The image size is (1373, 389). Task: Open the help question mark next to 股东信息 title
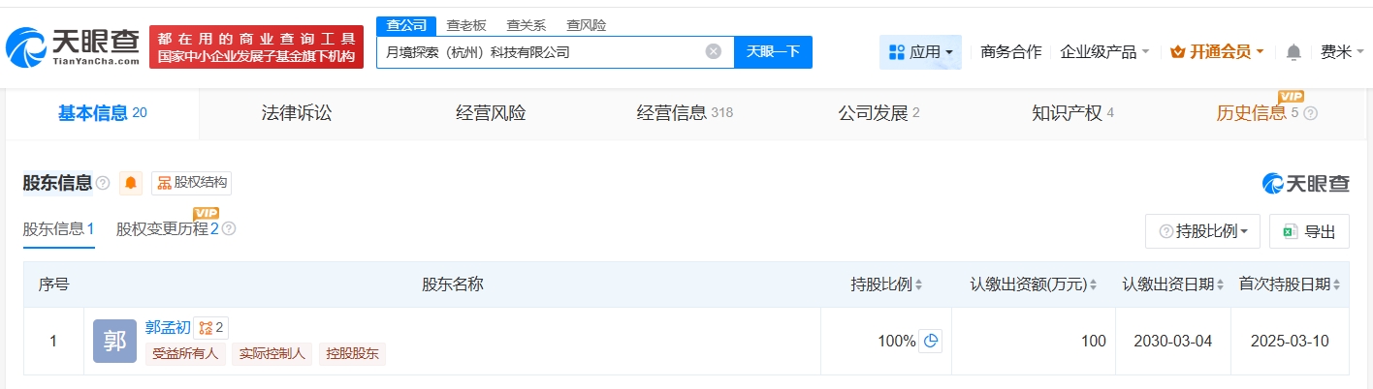tap(103, 183)
